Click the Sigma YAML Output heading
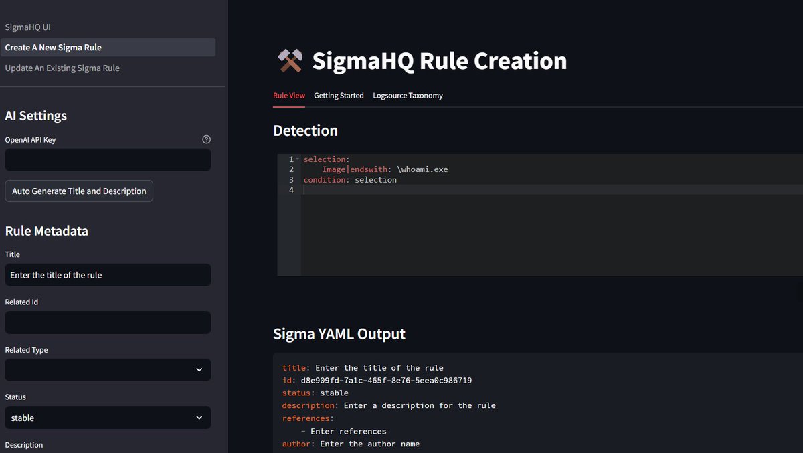803x453 pixels. pyautogui.click(x=339, y=333)
